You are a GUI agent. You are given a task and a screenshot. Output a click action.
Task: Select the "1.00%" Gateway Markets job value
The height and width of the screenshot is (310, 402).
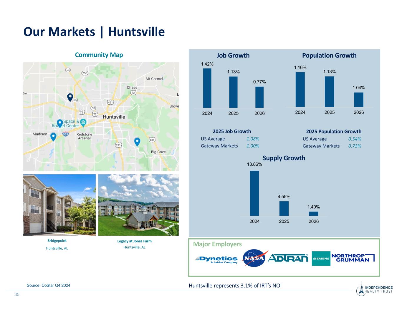(x=253, y=146)
